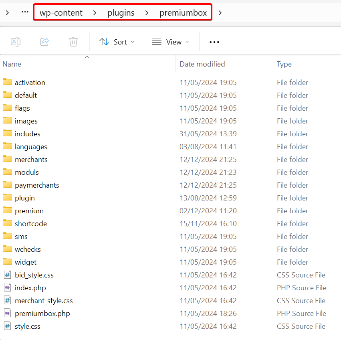Click the includes folder icon
Image resolution: width=341 pixels, height=340 pixels.
tap(8, 134)
